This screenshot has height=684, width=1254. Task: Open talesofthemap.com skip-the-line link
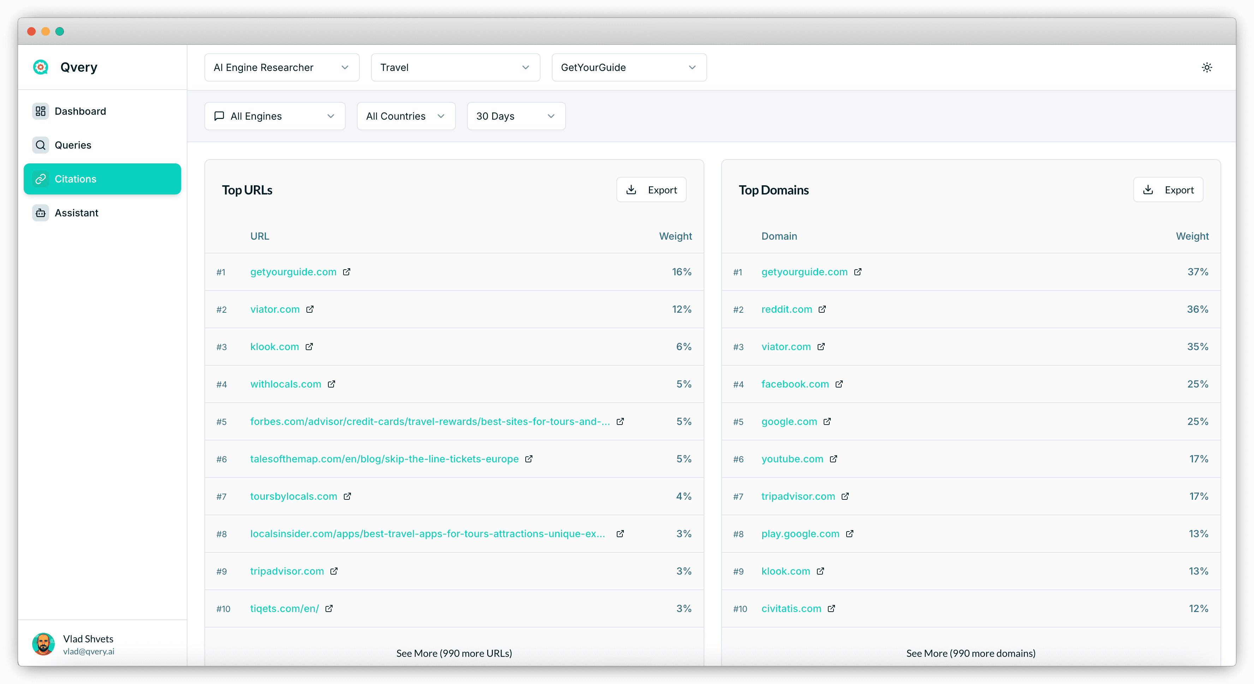pyautogui.click(x=384, y=459)
